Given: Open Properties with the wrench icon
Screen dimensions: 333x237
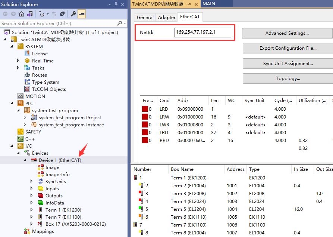Looking at the screenshot, I should pos(73,14).
